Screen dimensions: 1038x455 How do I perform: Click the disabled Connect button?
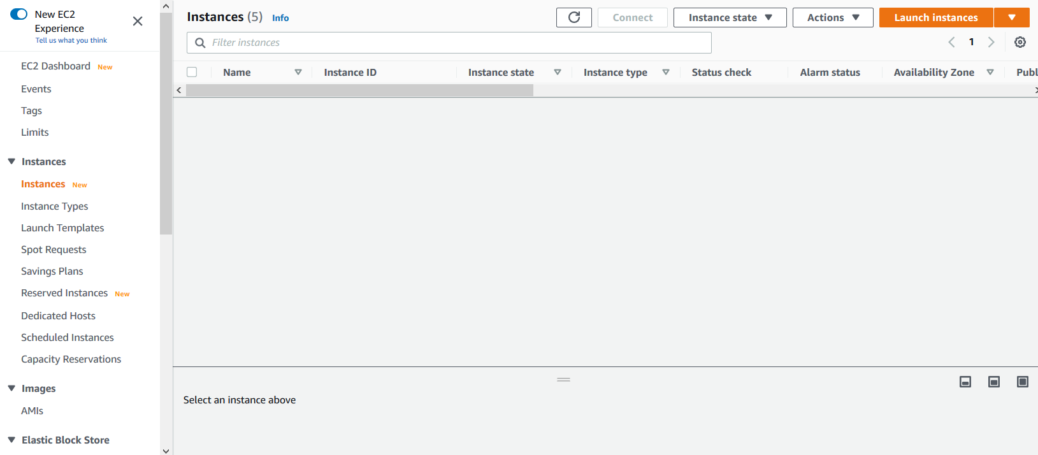click(x=633, y=17)
